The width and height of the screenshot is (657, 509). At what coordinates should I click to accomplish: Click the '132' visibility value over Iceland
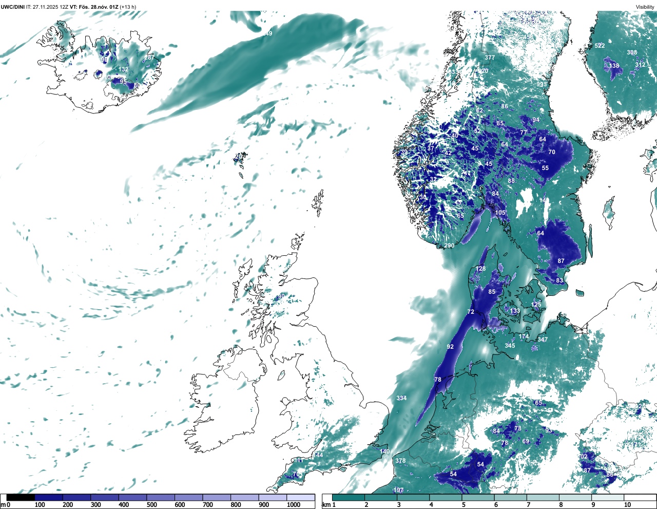click(x=124, y=69)
